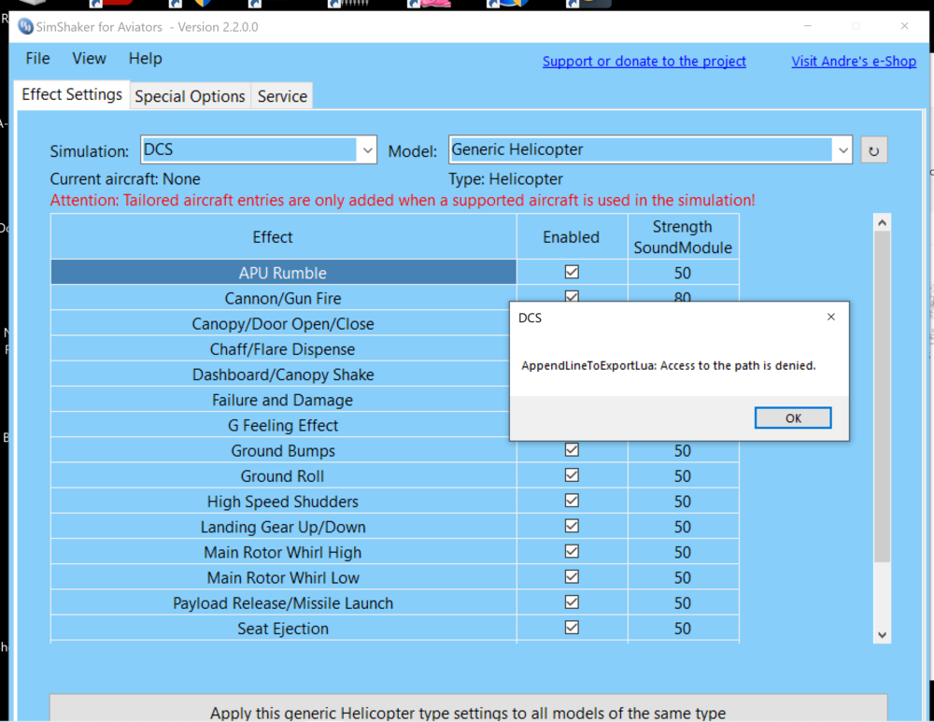Uncheck Seat Ejection enabled checkbox
This screenshot has height=722, width=934.
click(572, 628)
